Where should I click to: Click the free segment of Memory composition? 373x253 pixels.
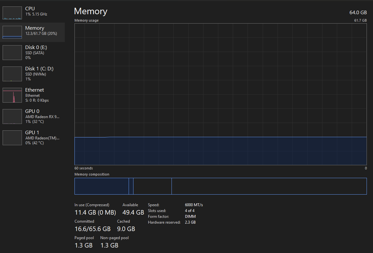269,186
